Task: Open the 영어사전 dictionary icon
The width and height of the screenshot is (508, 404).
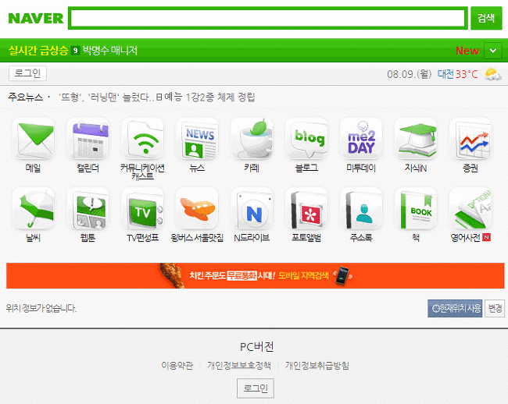Action: coord(470,210)
